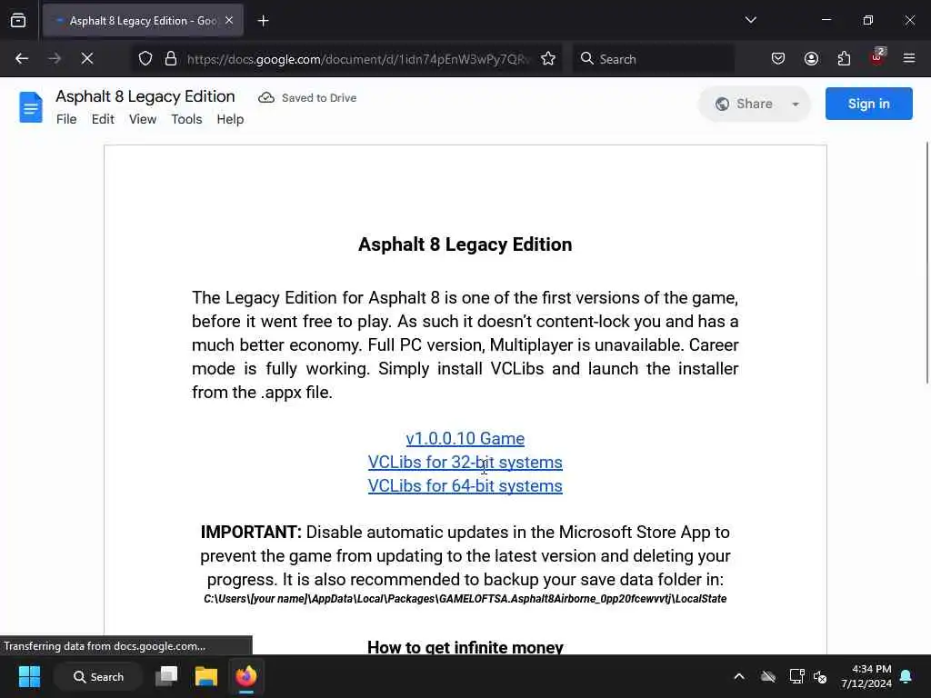
Task: Click the IMPORTANT bold text
Action: (251, 533)
